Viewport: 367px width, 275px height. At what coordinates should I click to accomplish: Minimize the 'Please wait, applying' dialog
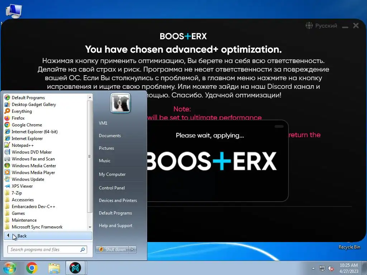279,126
